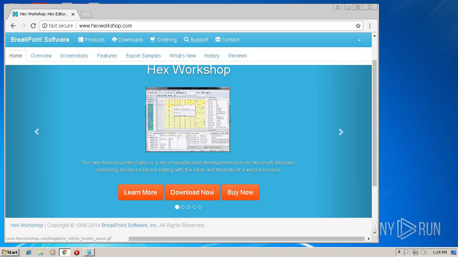Select the fourth carousel indicator dot
458x257 pixels.
click(194, 207)
